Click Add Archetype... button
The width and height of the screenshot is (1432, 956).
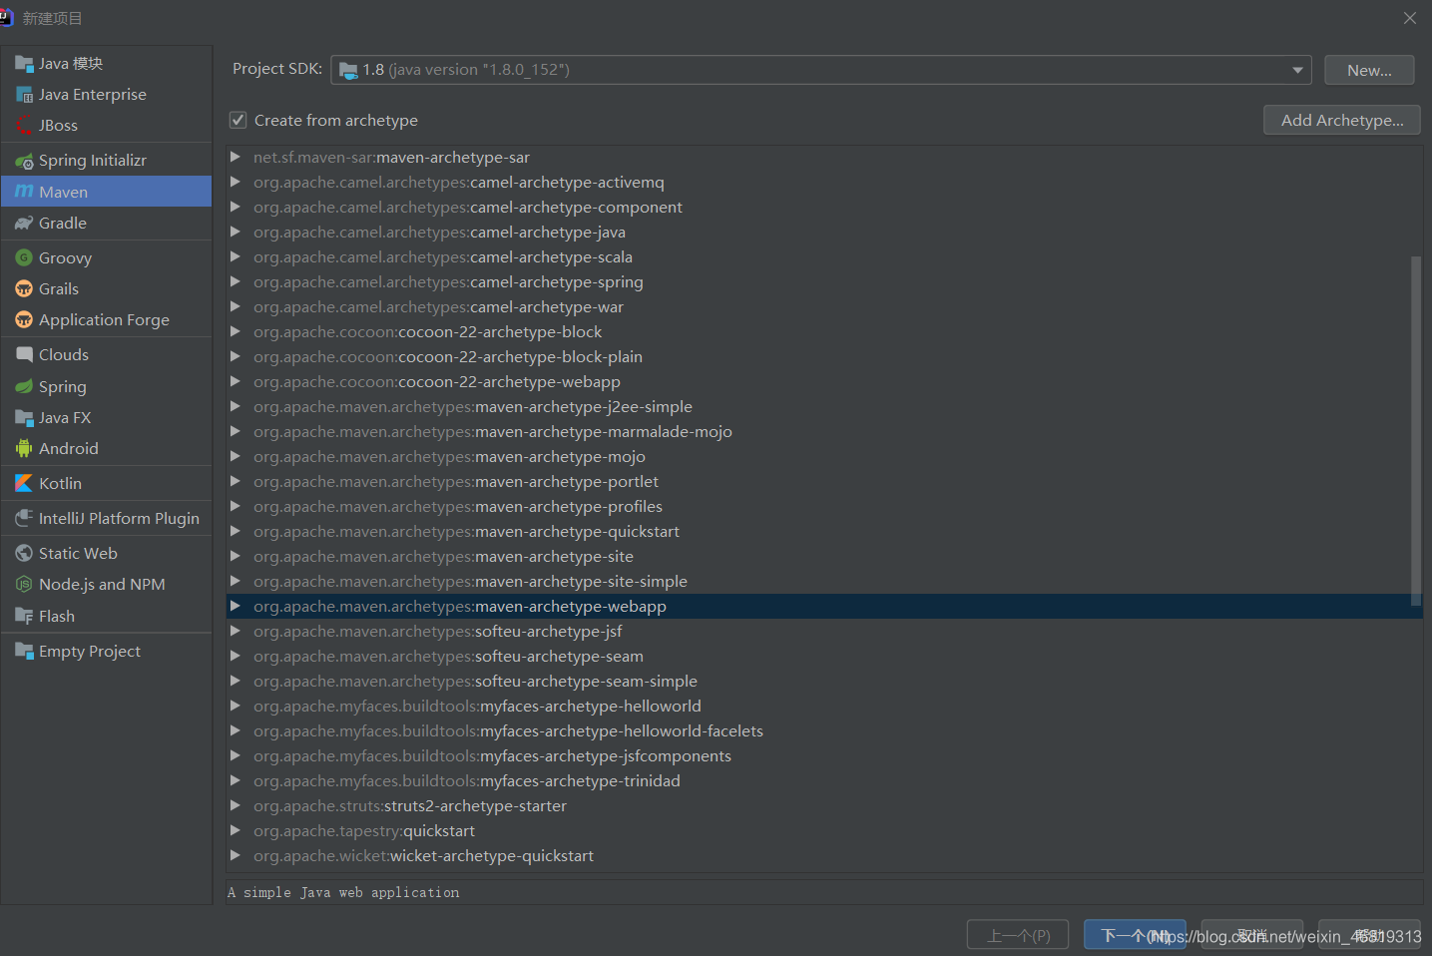[1342, 120]
